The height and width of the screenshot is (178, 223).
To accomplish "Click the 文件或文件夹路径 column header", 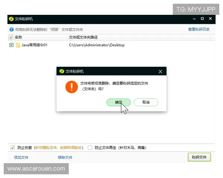I will [x=83, y=37].
